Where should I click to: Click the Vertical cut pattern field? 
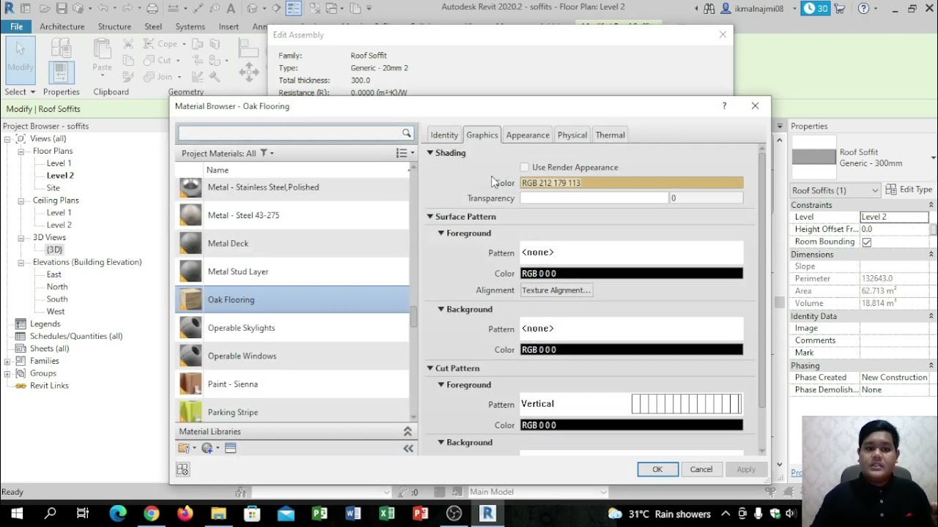point(631,404)
